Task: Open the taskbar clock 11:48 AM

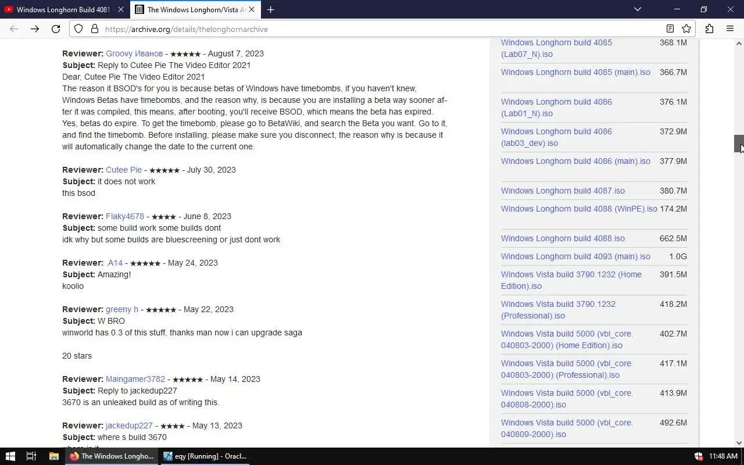Action: coord(724,456)
